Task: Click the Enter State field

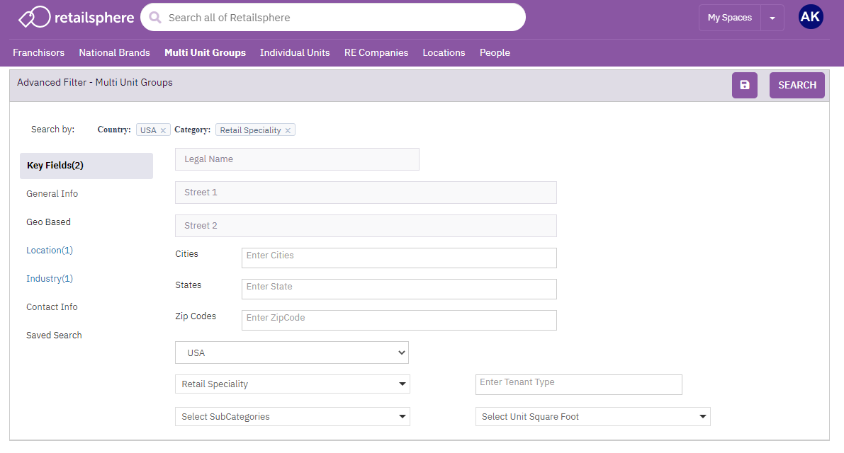Action: [399, 289]
